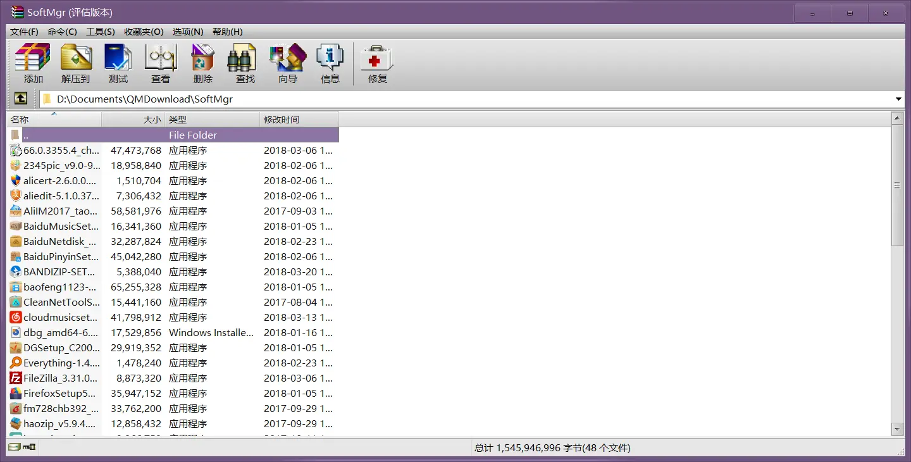
Task: Click the AliIM2017_tao file icon
Action: [x=16, y=211]
